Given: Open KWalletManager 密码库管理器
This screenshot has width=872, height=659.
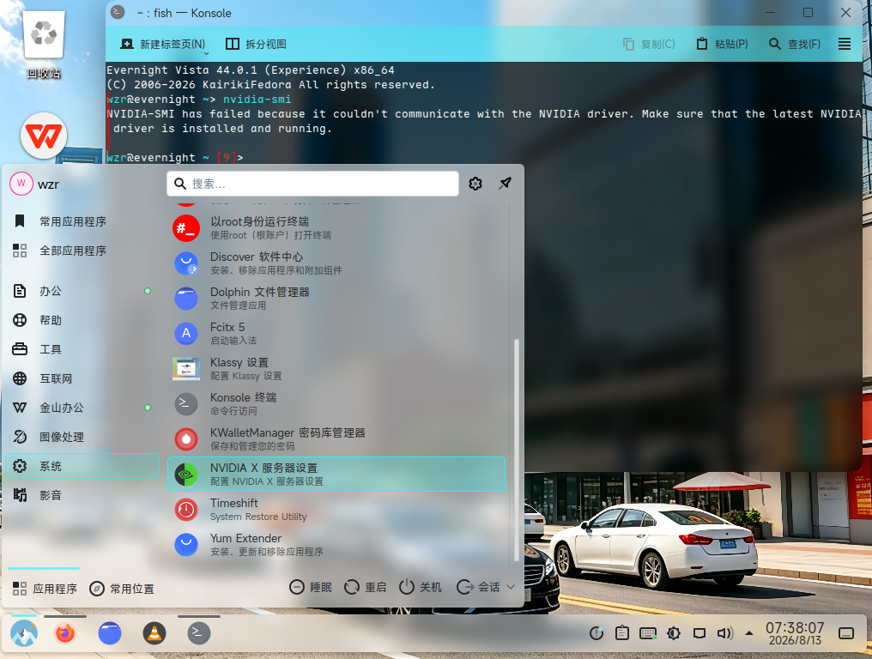Looking at the screenshot, I should point(336,438).
